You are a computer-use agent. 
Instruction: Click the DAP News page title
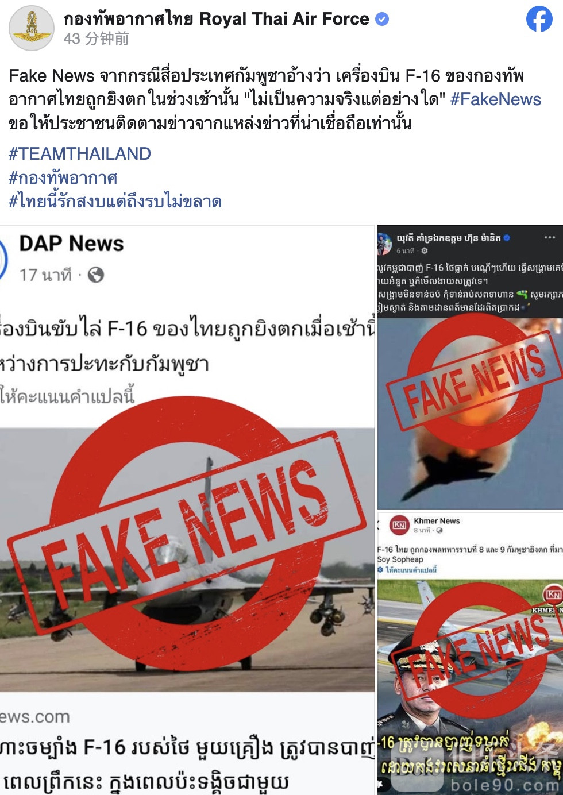[71, 244]
